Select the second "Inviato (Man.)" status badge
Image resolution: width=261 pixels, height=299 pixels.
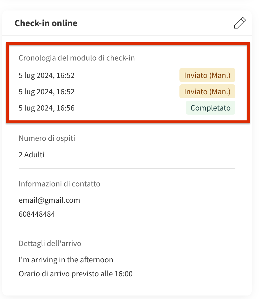pyautogui.click(x=207, y=92)
